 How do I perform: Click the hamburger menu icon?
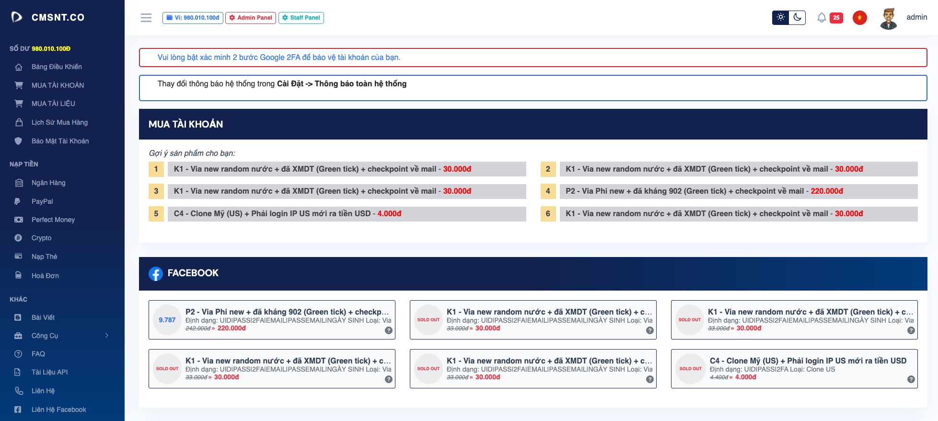[x=146, y=18]
